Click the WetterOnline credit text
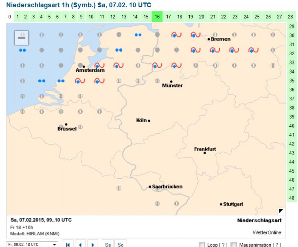 tap(267, 233)
